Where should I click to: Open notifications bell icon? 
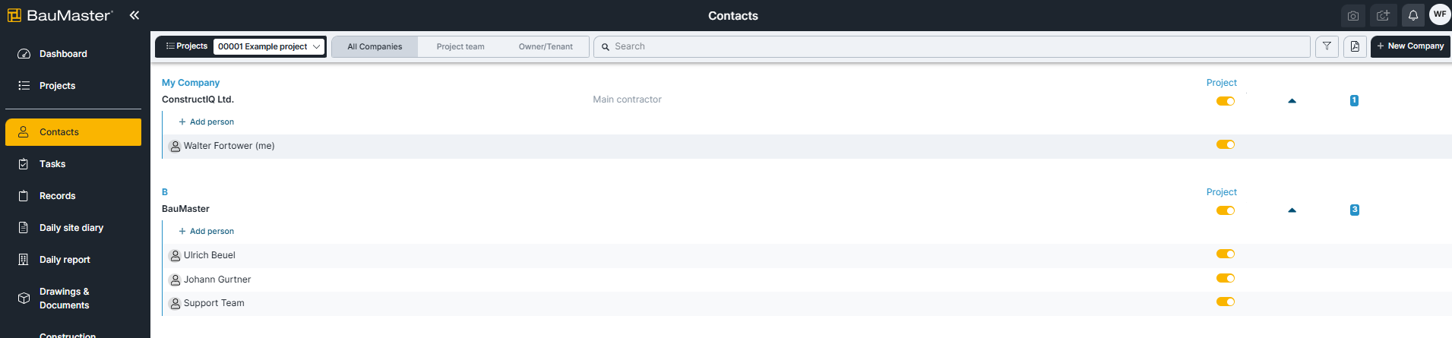[x=1413, y=15]
